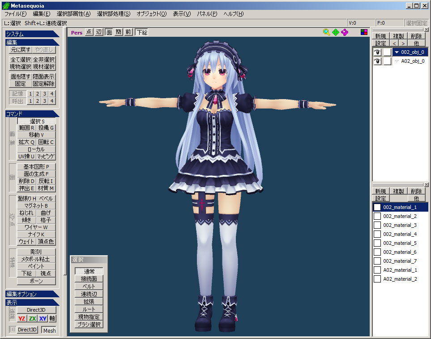Select the 移動 V move command

(x=36, y=135)
